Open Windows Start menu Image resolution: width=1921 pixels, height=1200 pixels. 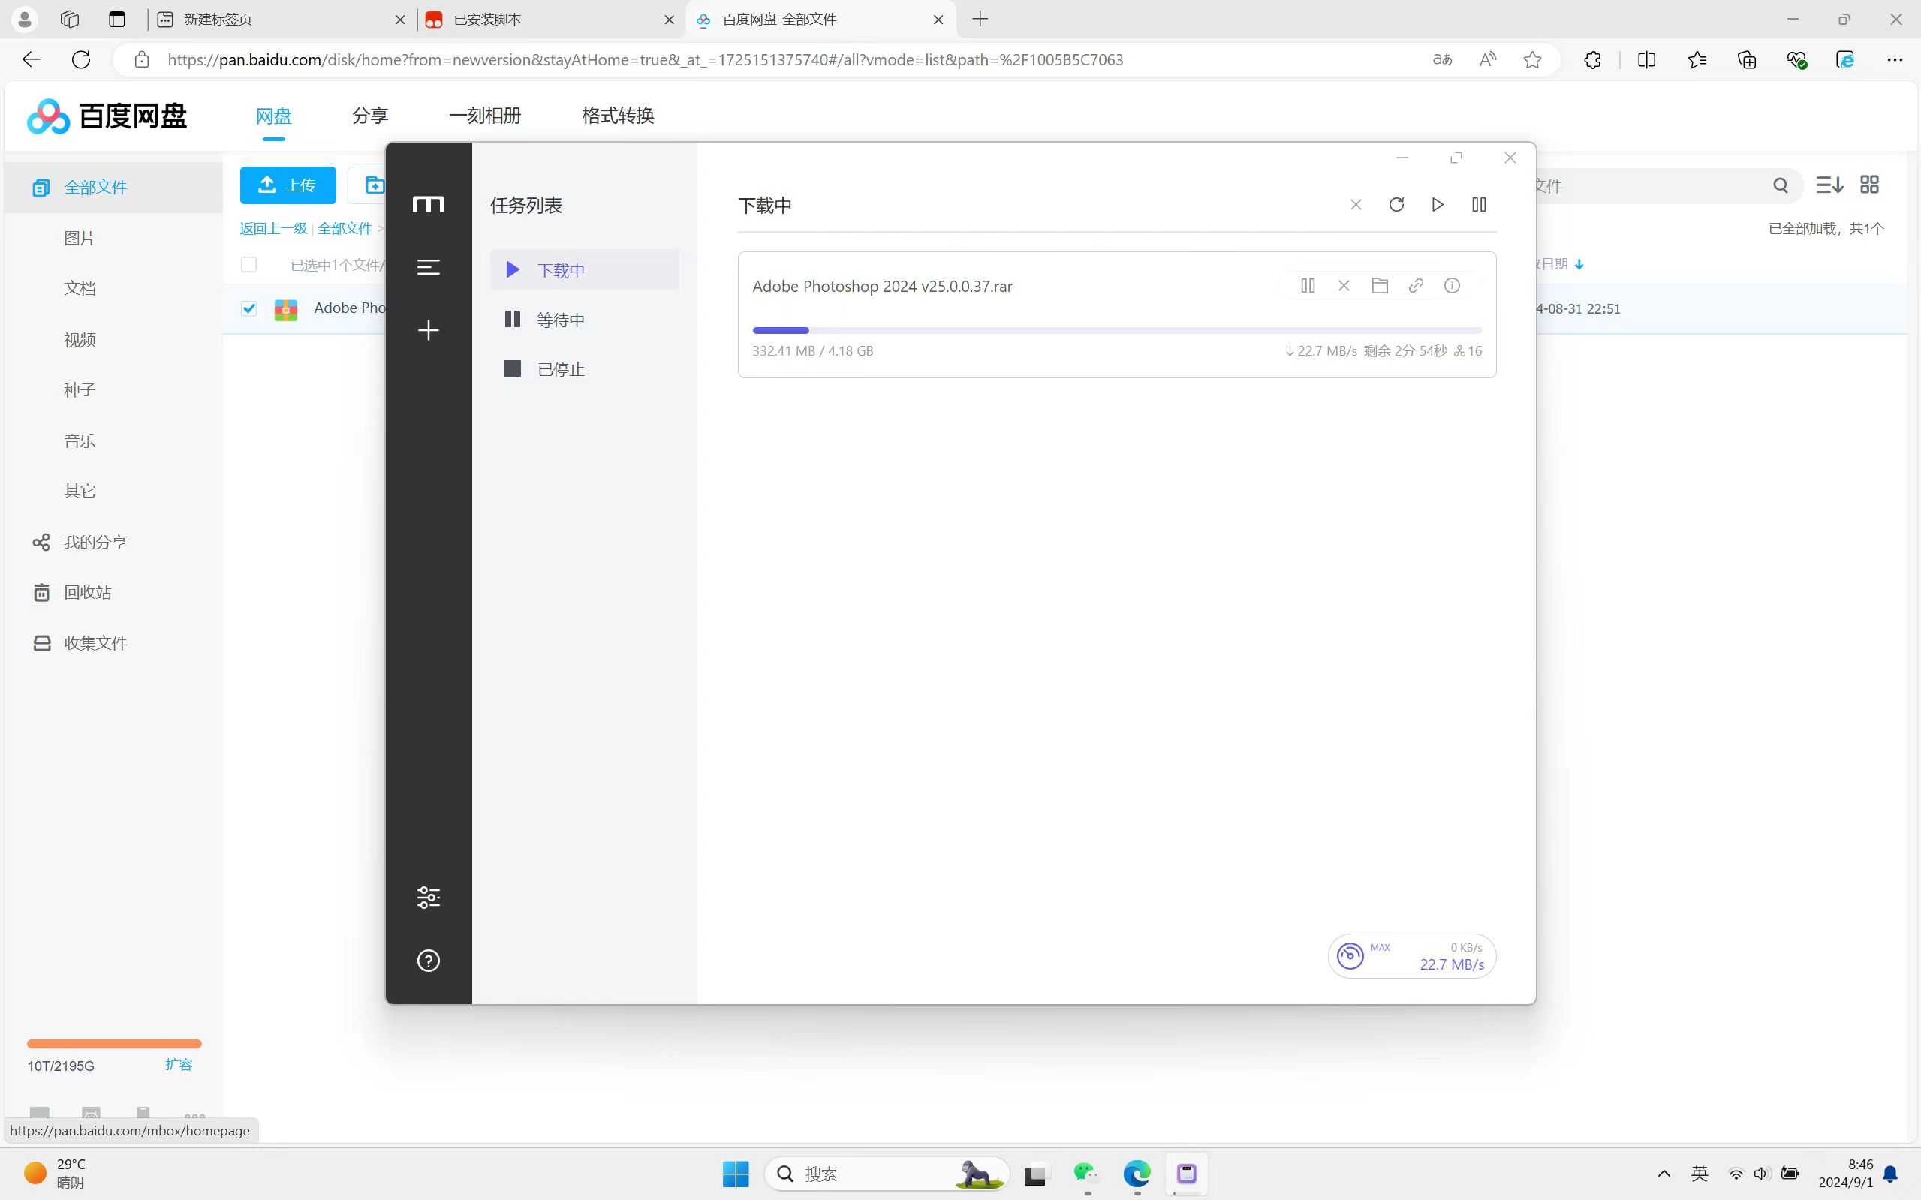(x=736, y=1174)
